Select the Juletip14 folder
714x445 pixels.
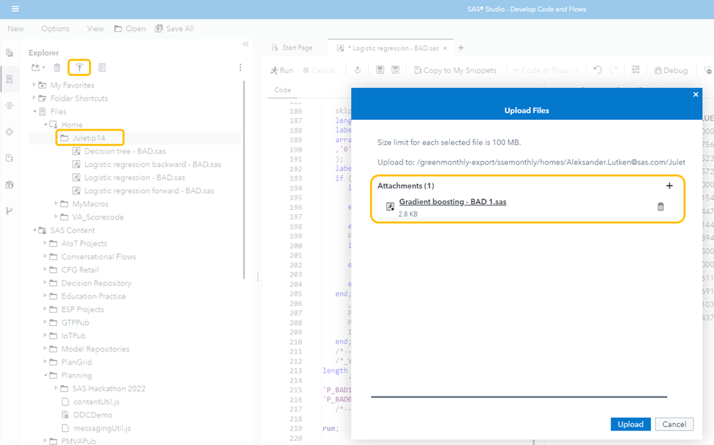(88, 138)
